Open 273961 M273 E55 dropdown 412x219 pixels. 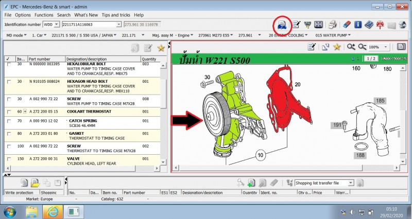coord(216,35)
